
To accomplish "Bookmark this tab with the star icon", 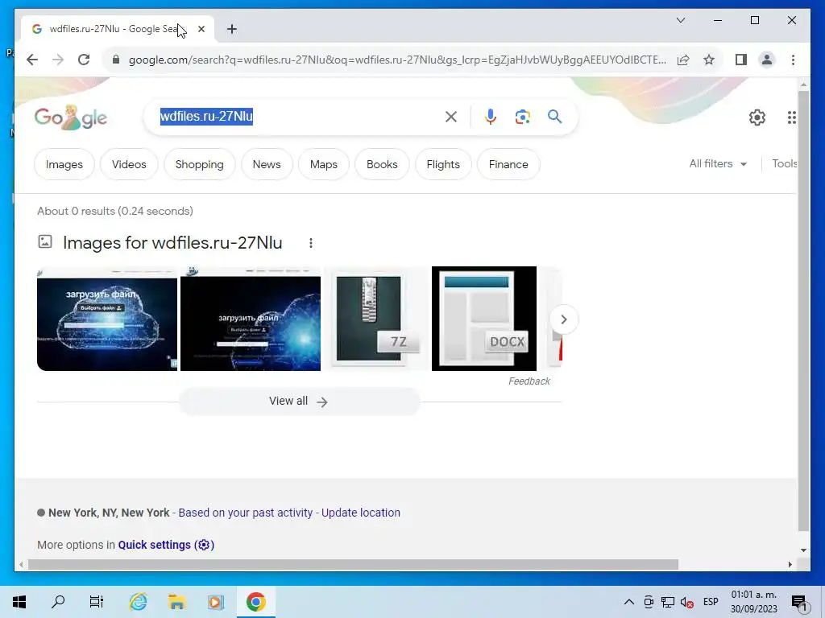I will coord(709,60).
